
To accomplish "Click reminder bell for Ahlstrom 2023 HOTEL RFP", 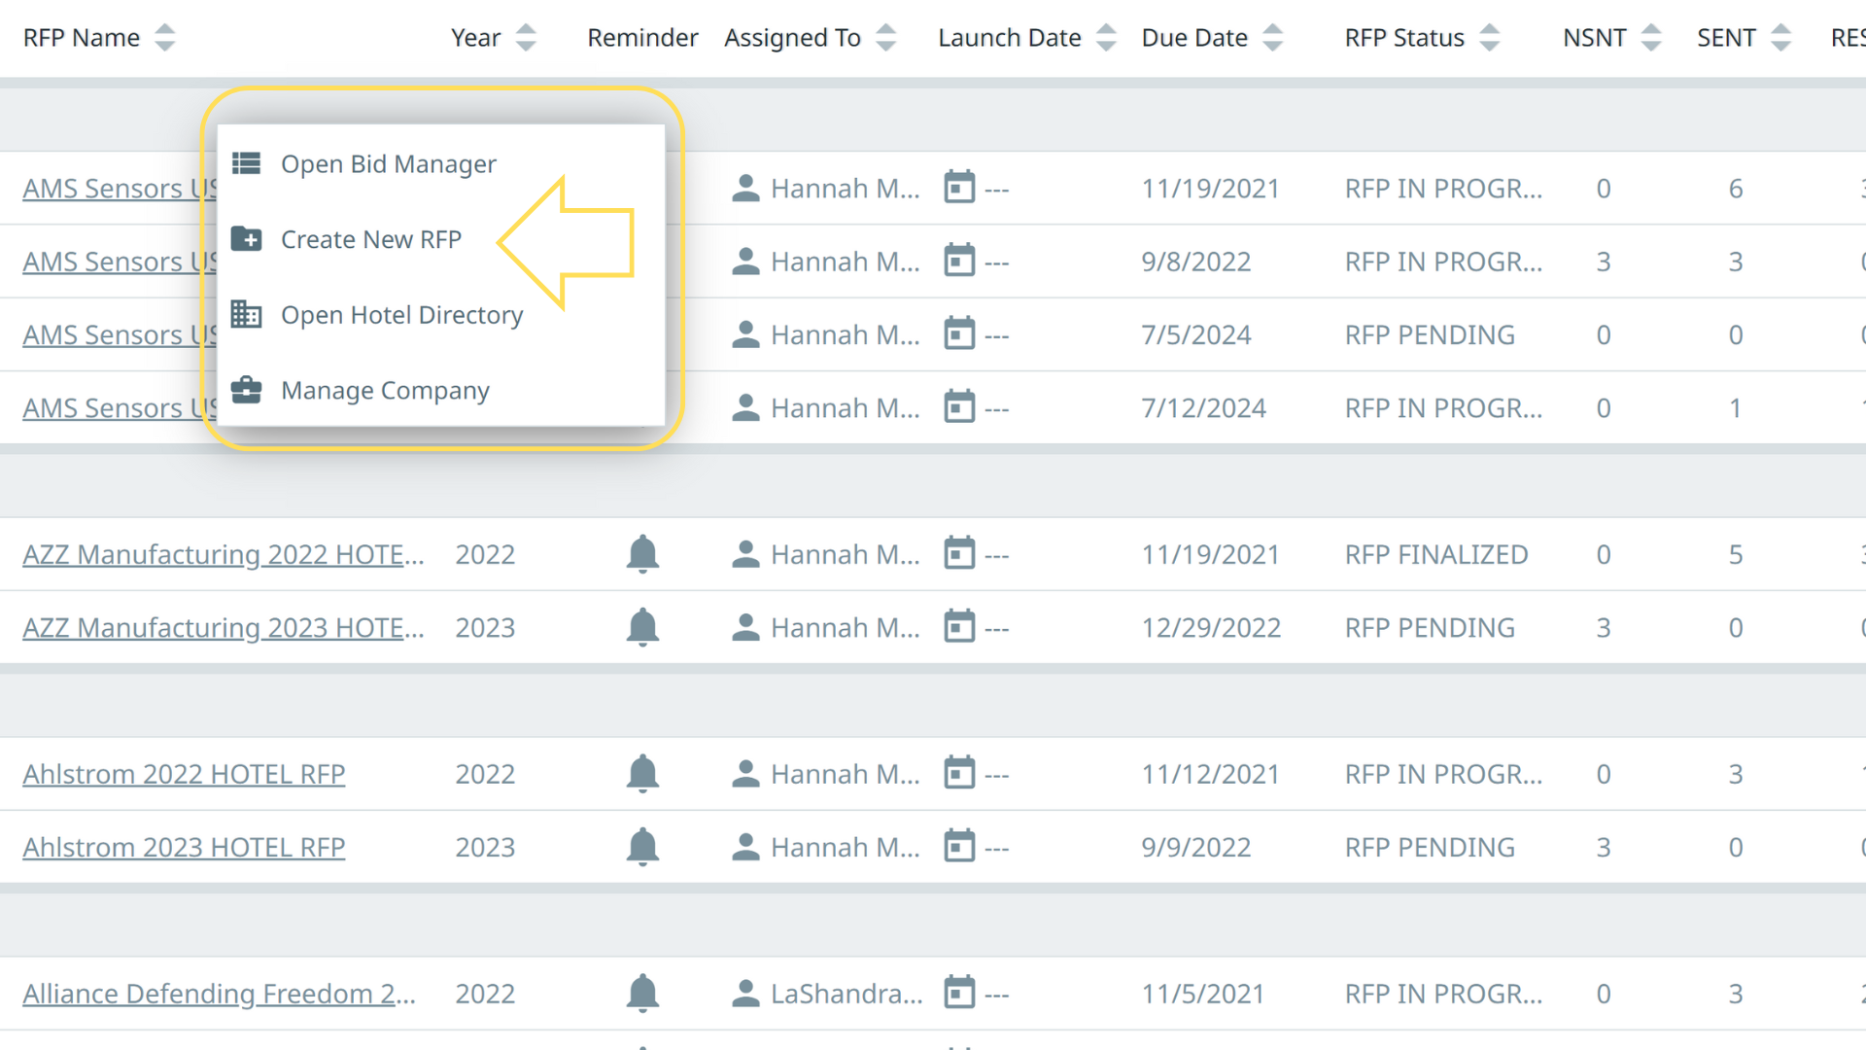I will pos(642,847).
